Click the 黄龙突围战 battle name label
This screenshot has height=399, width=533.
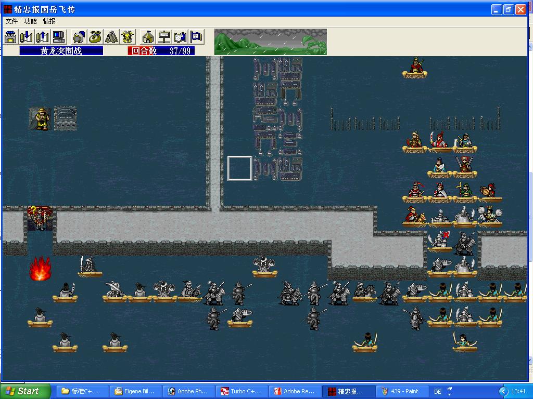pyautogui.click(x=61, y=51)
